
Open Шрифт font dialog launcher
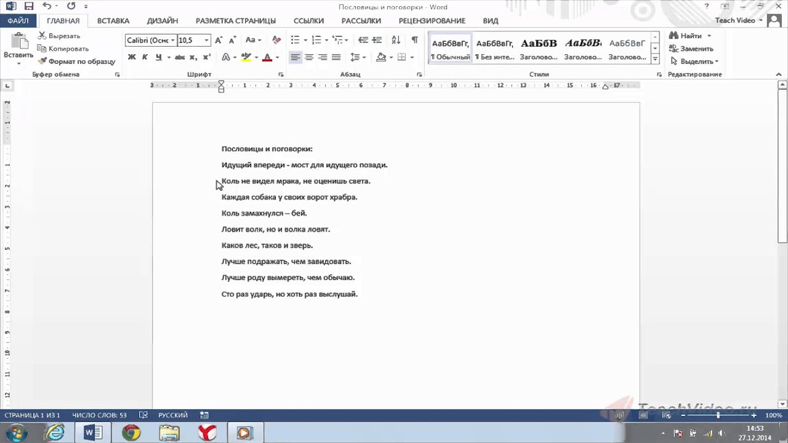pyautogui.click(x=281, y=74)
